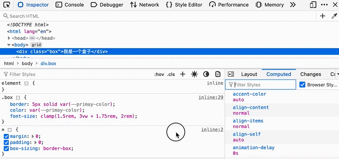Expand the margin shorthand value
This screenshot has width=339, height=159.
pyautogui.click(x=33, y=136)
